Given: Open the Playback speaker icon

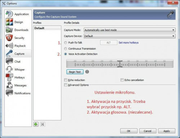Looking at the screenshot, I should pos(9,46).
